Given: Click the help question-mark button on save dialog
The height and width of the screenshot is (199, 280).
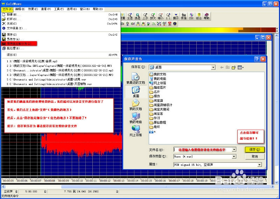Looking at the screenshot, I should click(257, 59).
